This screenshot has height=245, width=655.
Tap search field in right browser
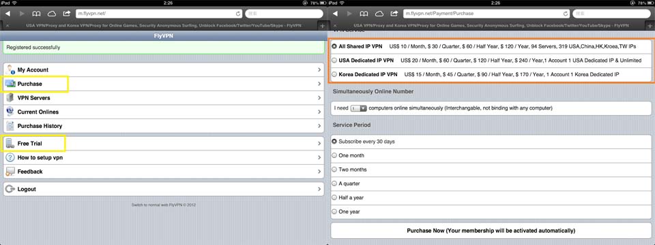(611, 14)
